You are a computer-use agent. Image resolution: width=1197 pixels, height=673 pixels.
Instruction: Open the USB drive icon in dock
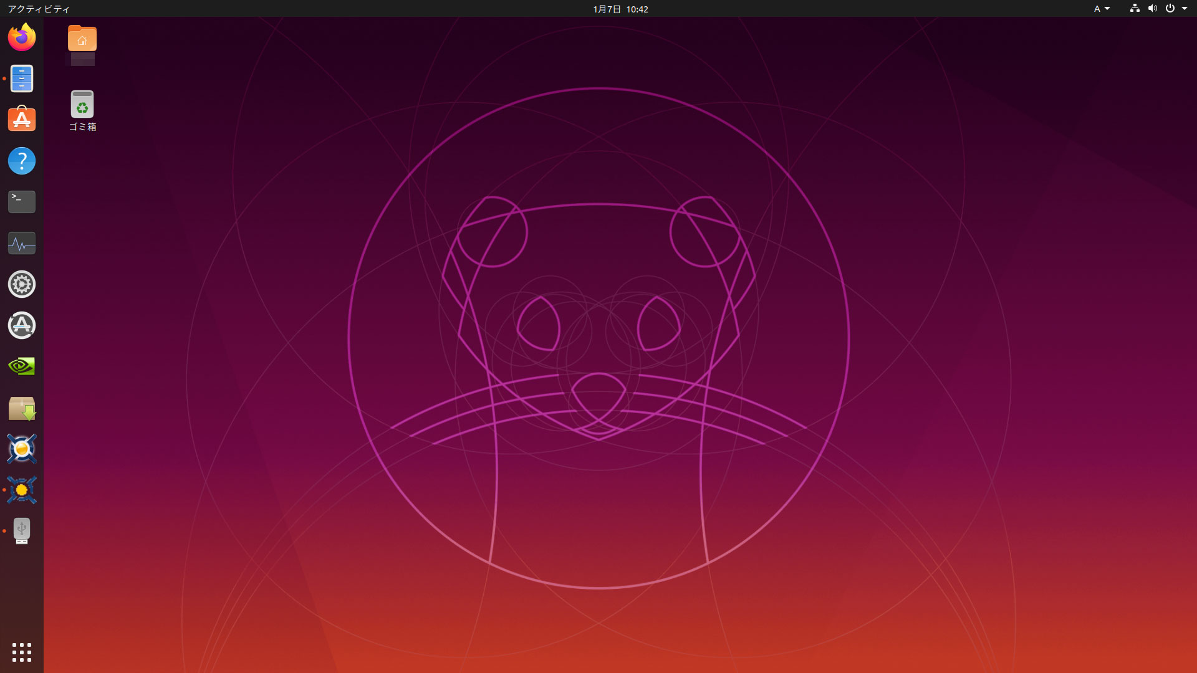click(22, 531)
